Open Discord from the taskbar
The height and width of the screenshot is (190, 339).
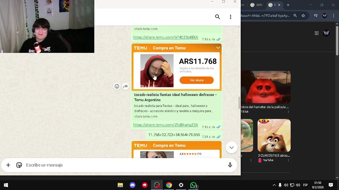132,185
